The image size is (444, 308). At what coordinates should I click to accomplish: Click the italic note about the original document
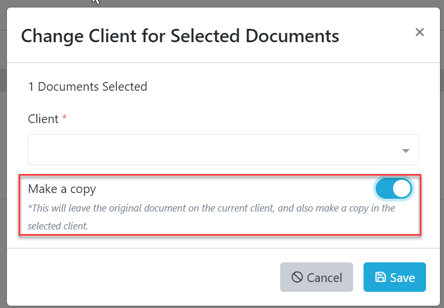(212, 208)
